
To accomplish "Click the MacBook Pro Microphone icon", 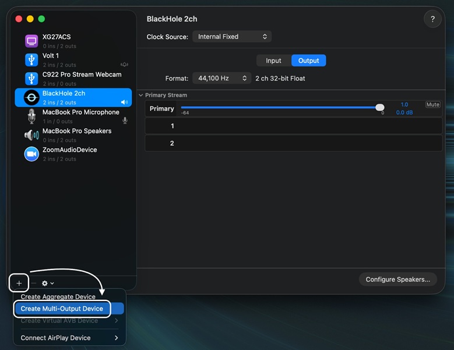I will tap(31, 116).
